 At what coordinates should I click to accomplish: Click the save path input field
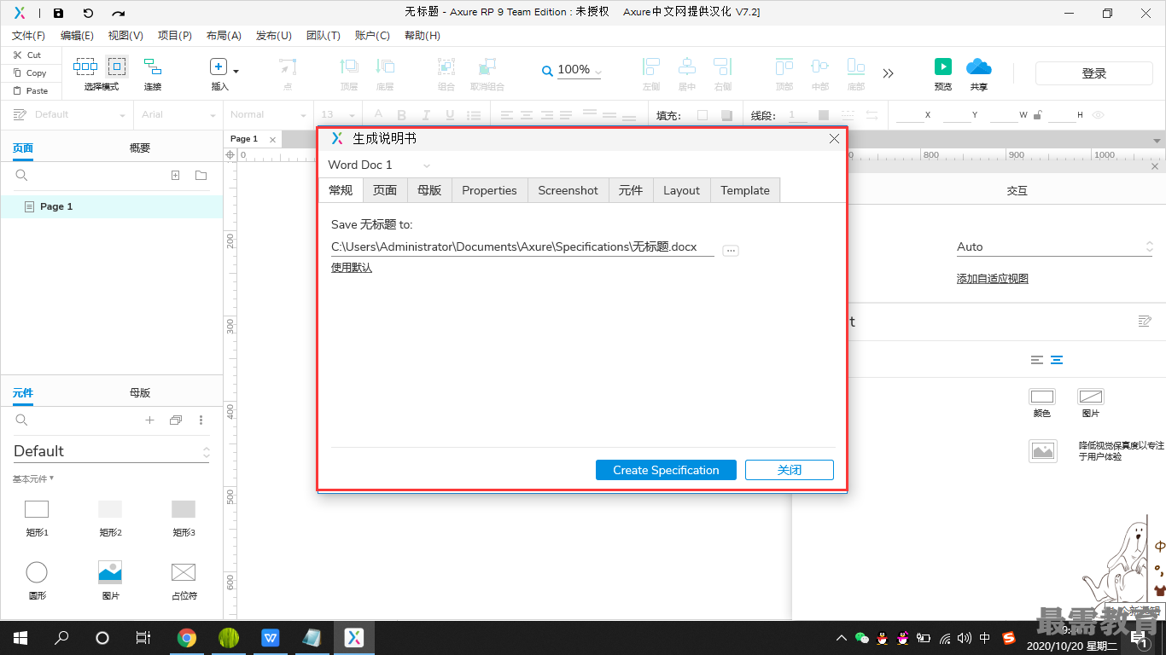(522, 246)
